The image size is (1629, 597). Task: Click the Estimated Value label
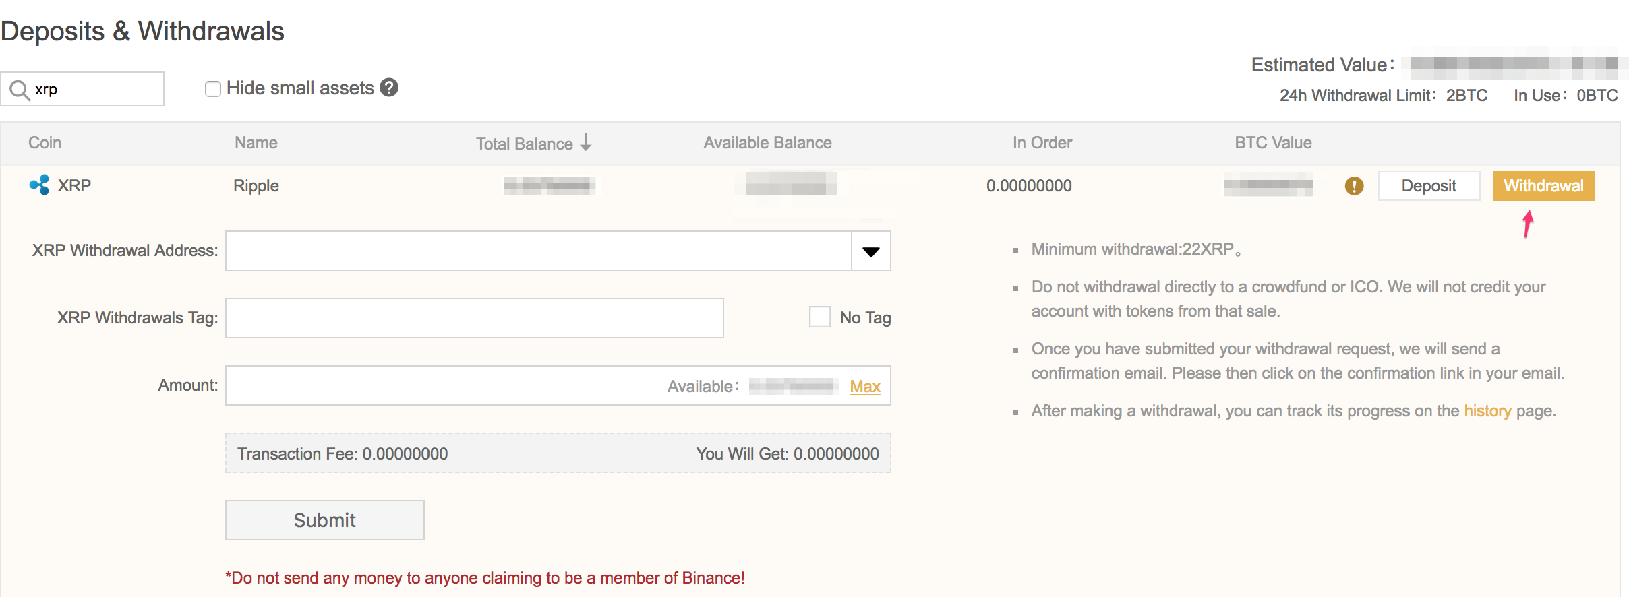(x=1322, y=65)
